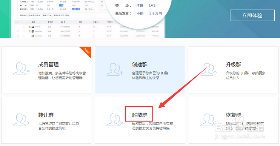Click description 升级您的QQ群，吸纳更多成员加入
The width and height of the screenshot is (280, 146).
(x=245, y=76)
